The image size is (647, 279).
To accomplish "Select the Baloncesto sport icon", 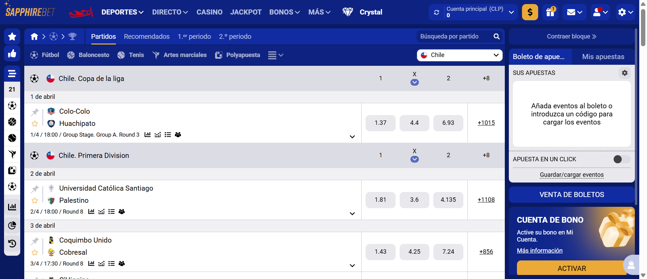I will click(71, 55).
